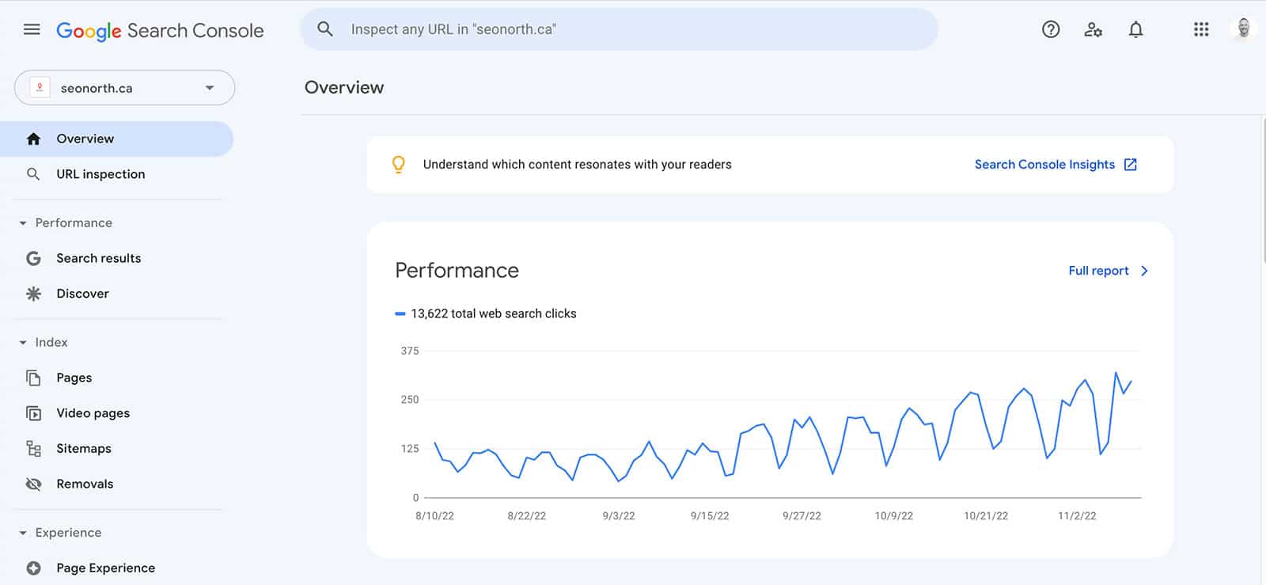Image resolution: width=1266 pixels, height=585 pixels.
Task: Click the Discover asterisk icon
Action: click(33, 294)
